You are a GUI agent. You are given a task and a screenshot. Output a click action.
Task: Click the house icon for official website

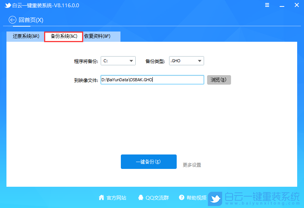[x=101, y=197]
